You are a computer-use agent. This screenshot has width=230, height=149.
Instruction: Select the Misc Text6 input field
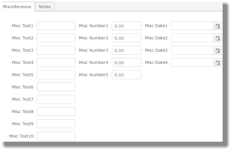56,87
